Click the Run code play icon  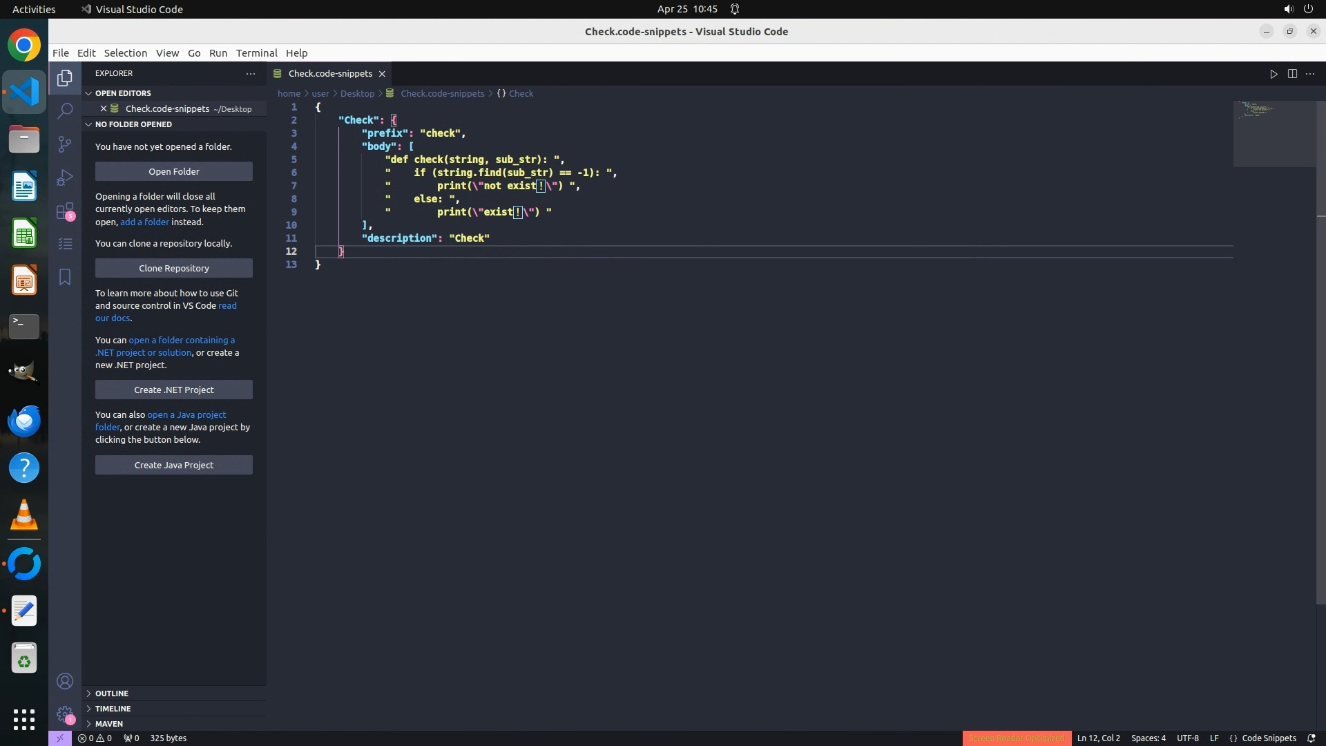(x=1274, y=74)
